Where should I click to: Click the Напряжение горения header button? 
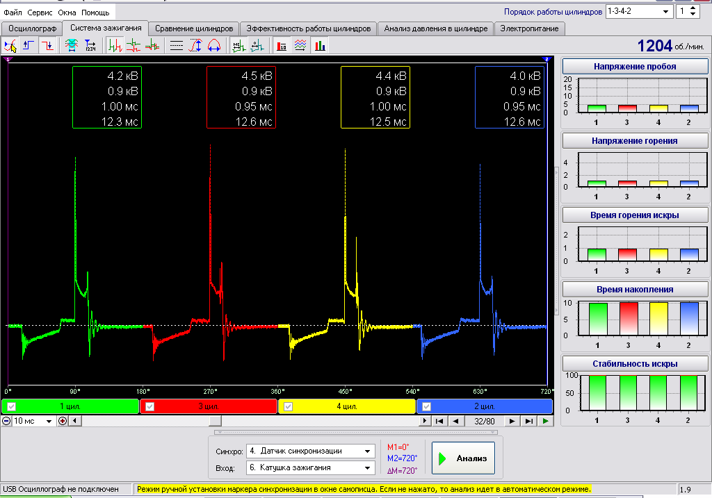(x=635, y=141)
